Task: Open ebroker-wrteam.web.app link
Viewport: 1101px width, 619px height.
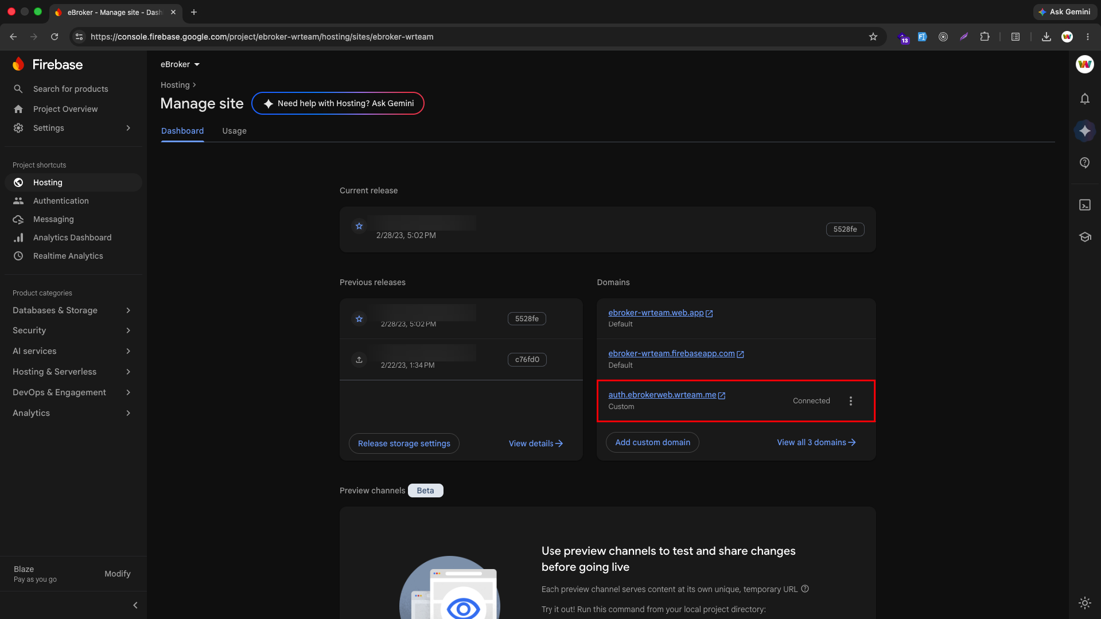Action: tap(660, 313)
